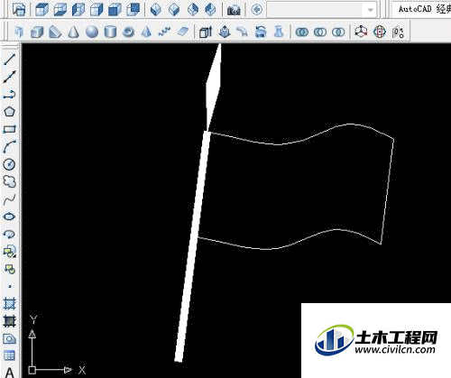Select the Polysolid tool
Viewport: 451px width, 378px height.
19,32
